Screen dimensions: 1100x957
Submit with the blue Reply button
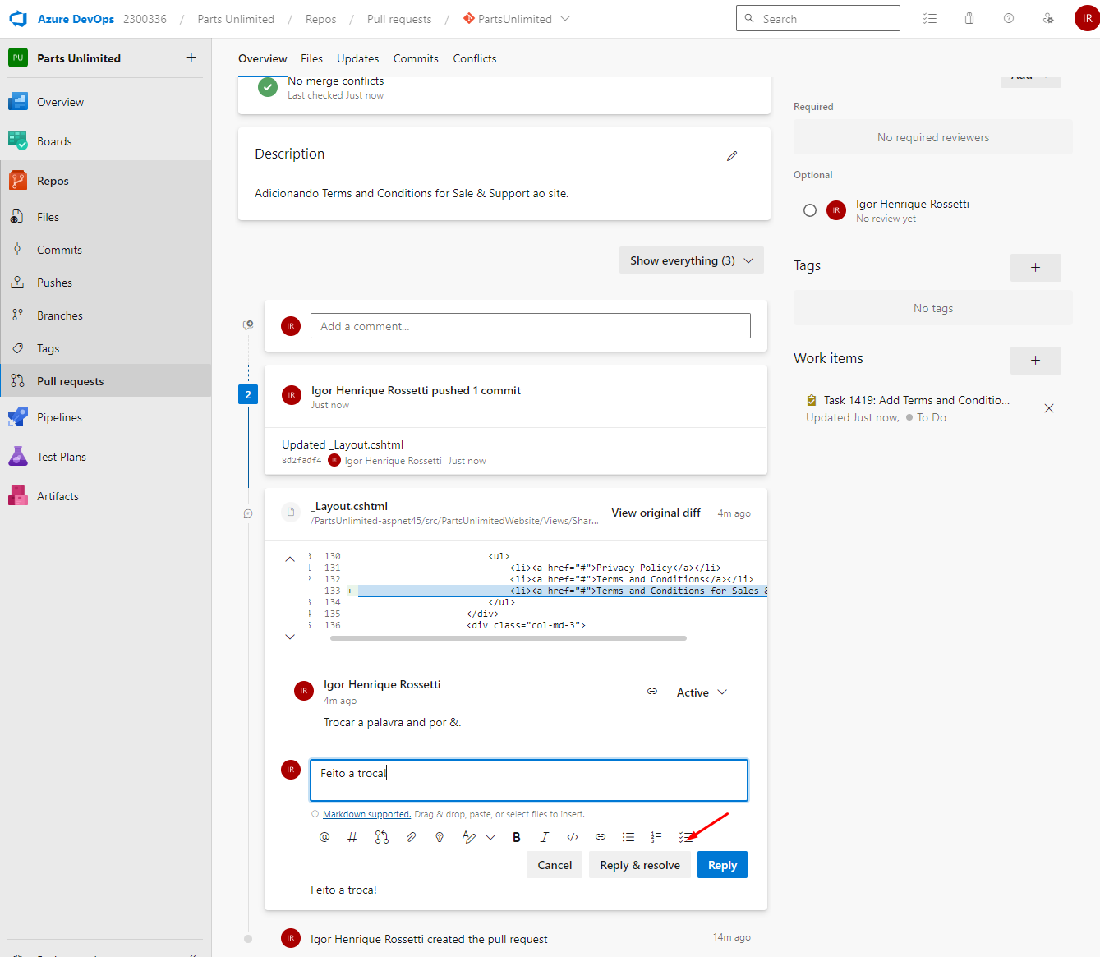[722, 865]
